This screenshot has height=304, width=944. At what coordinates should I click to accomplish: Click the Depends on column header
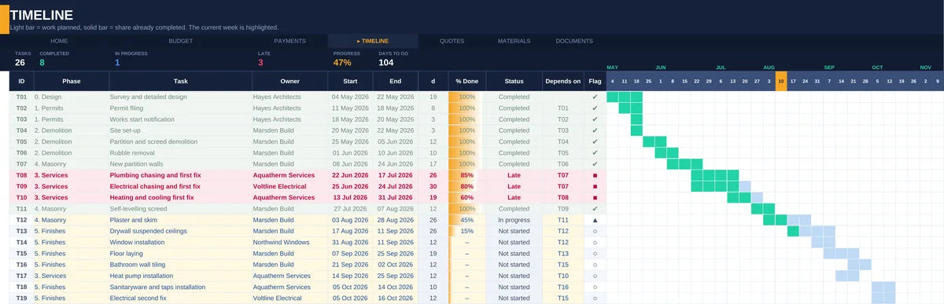coord(562,81)
